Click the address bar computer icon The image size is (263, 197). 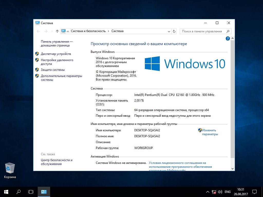tap(63, 31)
